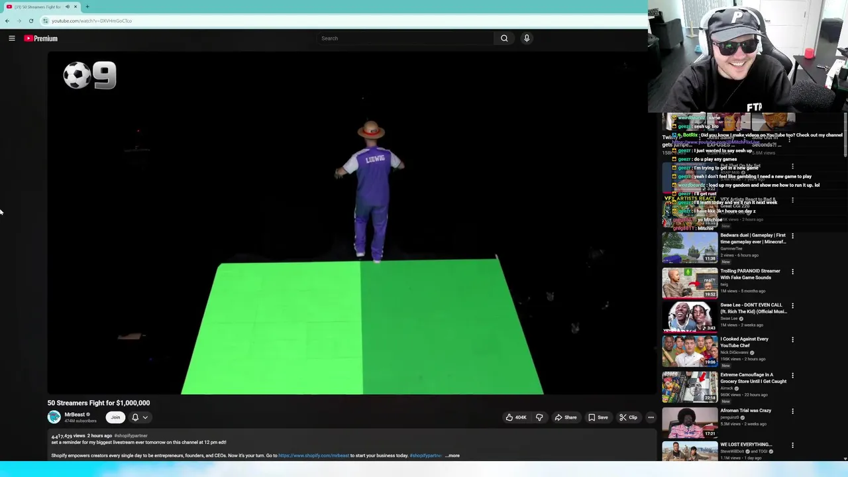
Task: Open options for WE LOST EVERYTHING video
Action: [x=792, y=445]
